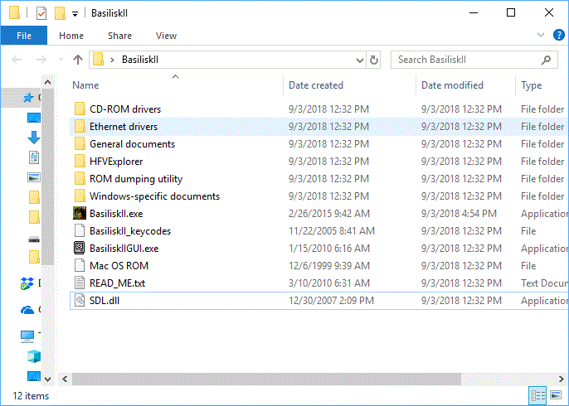The width and height of the screenshot is (569, 406).
Task: Click navigation pane scroll down arrow
Action: tap(47, 379)
